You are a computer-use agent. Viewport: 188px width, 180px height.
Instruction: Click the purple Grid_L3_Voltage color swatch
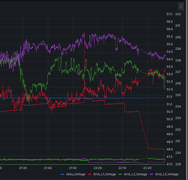(x=151, y=174)
